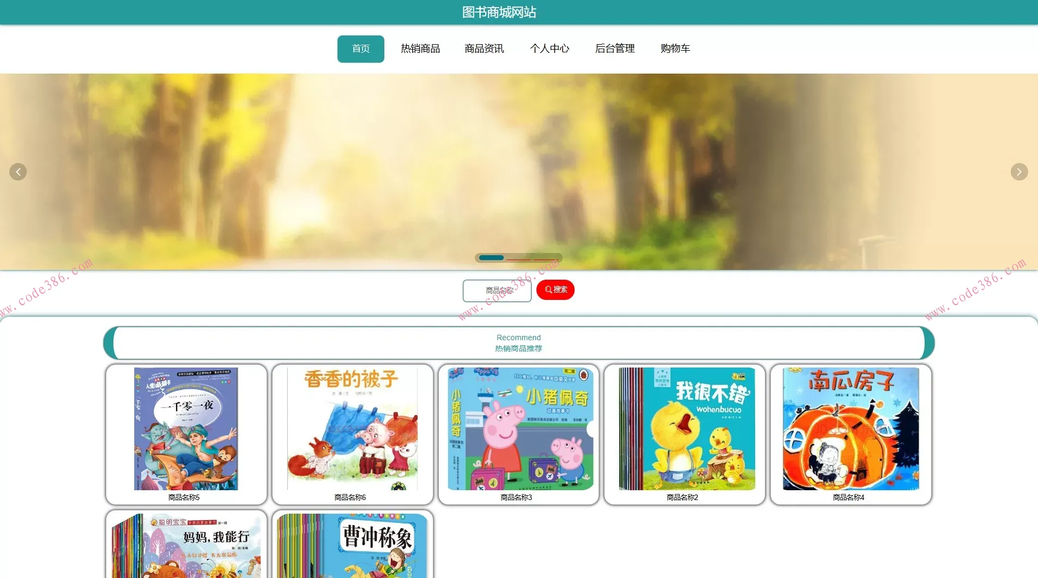
Task: Click the active carousel progress indicator
Action: pyautogui.click(x=490, y=258)
